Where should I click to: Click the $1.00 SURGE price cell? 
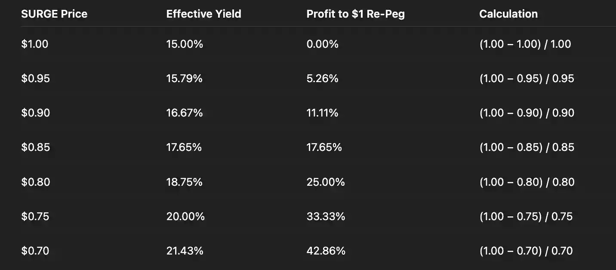(35, 44)
